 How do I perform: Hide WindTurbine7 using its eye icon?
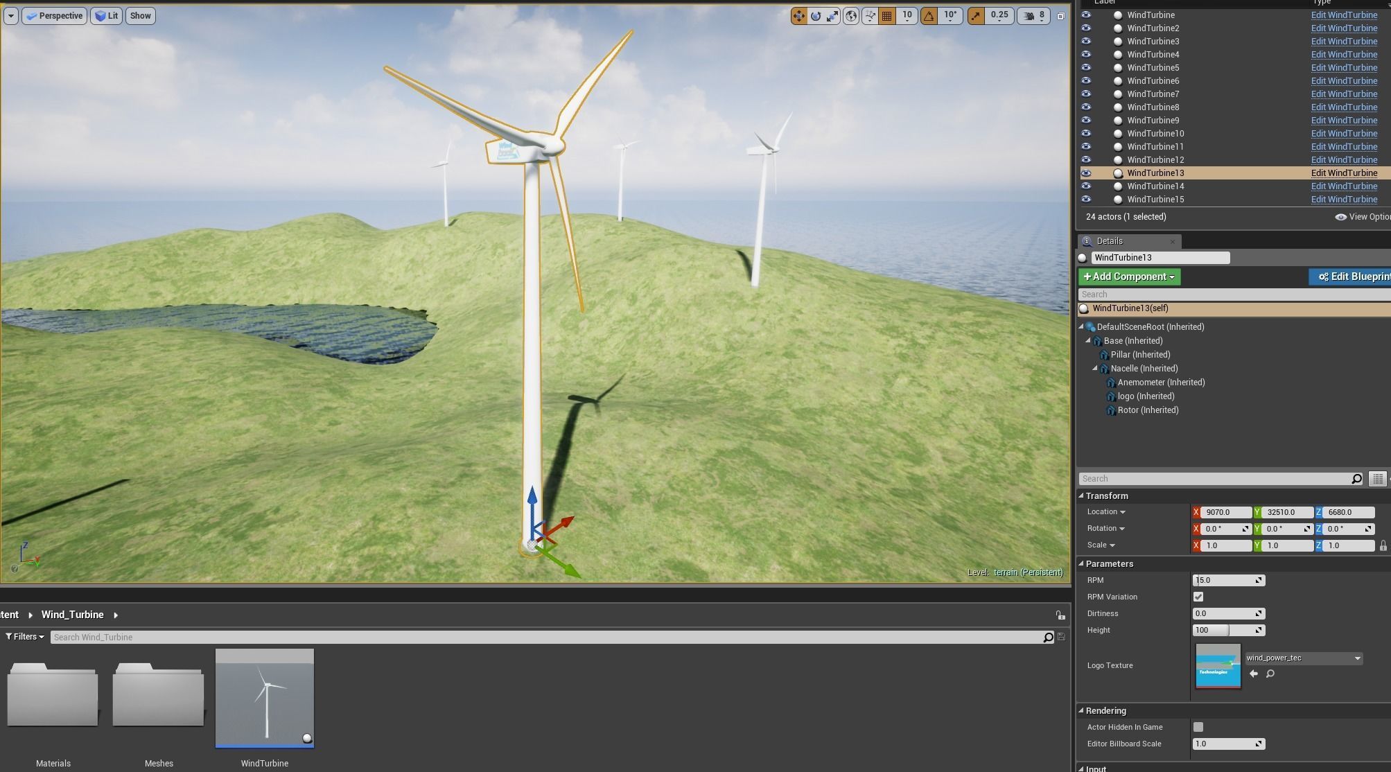point(1086,94)
